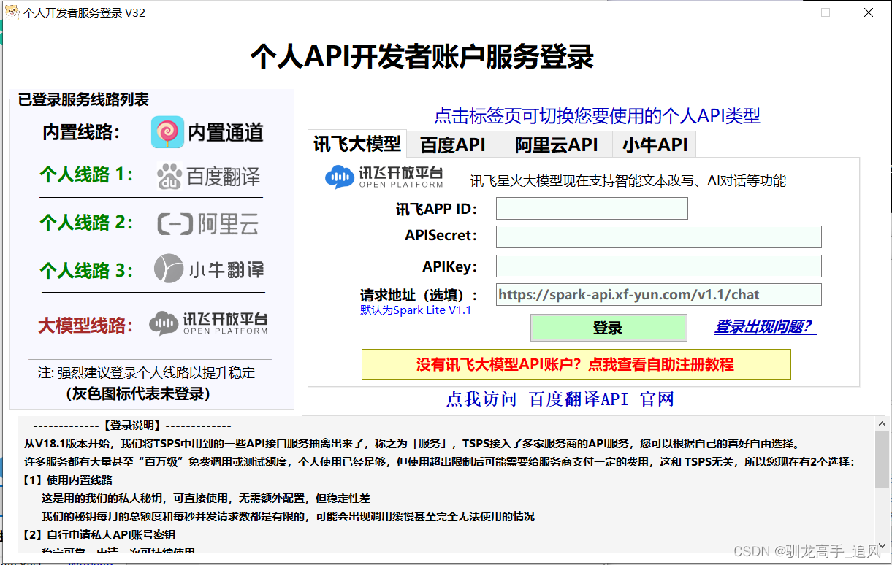Image resolution: width=892 pixels, height=565 pixels.
Task: Click the 默认为Spark Lite V1.1 note
Action: click(416, 310)
